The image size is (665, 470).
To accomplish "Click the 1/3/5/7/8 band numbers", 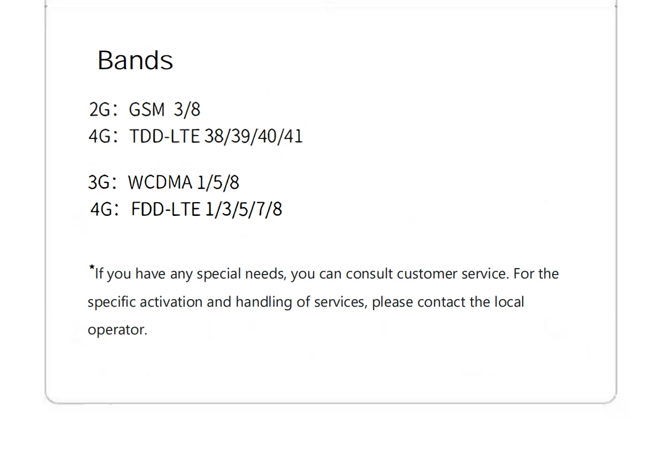I will (244, 209).
